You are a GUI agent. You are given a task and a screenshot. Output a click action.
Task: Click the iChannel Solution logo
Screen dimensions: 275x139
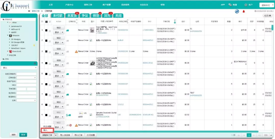click(15, 6)
